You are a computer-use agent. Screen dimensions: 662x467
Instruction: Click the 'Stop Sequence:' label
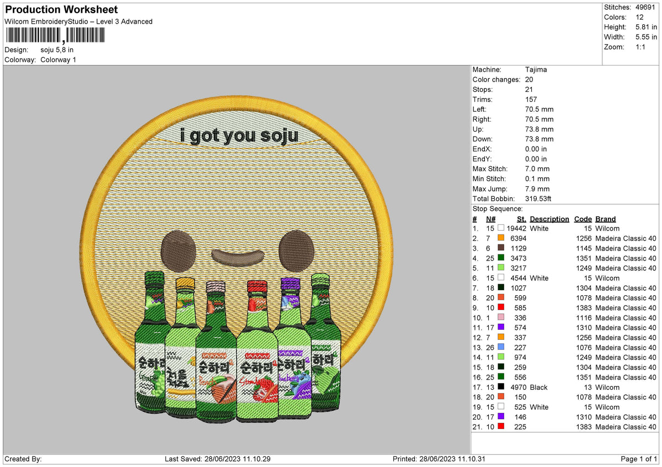tap(498, 209)
